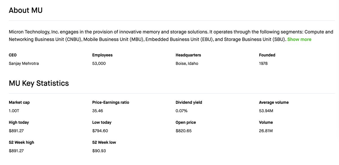Select the Open price $820.65 value
This screenshot has height=165, width=339.
184,131
